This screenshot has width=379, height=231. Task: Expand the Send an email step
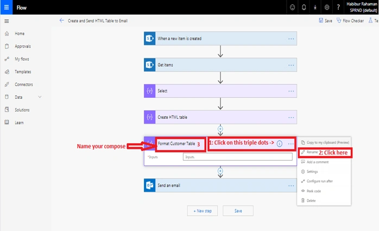pos(220,185)
